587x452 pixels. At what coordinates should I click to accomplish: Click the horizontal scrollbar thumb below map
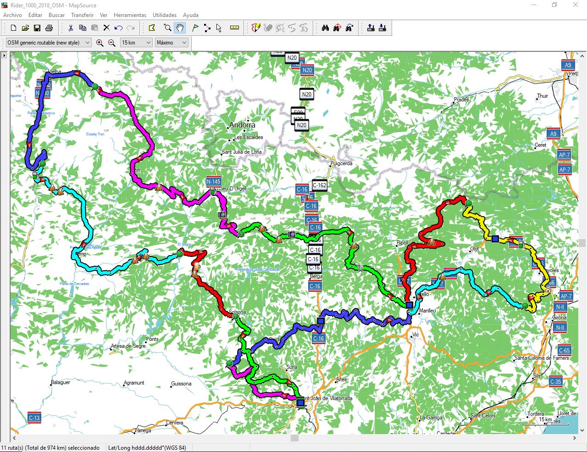294,438
